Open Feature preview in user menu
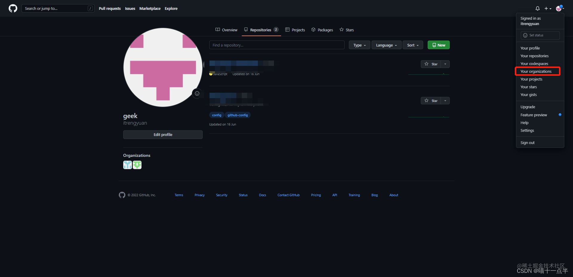 [540, 115]
